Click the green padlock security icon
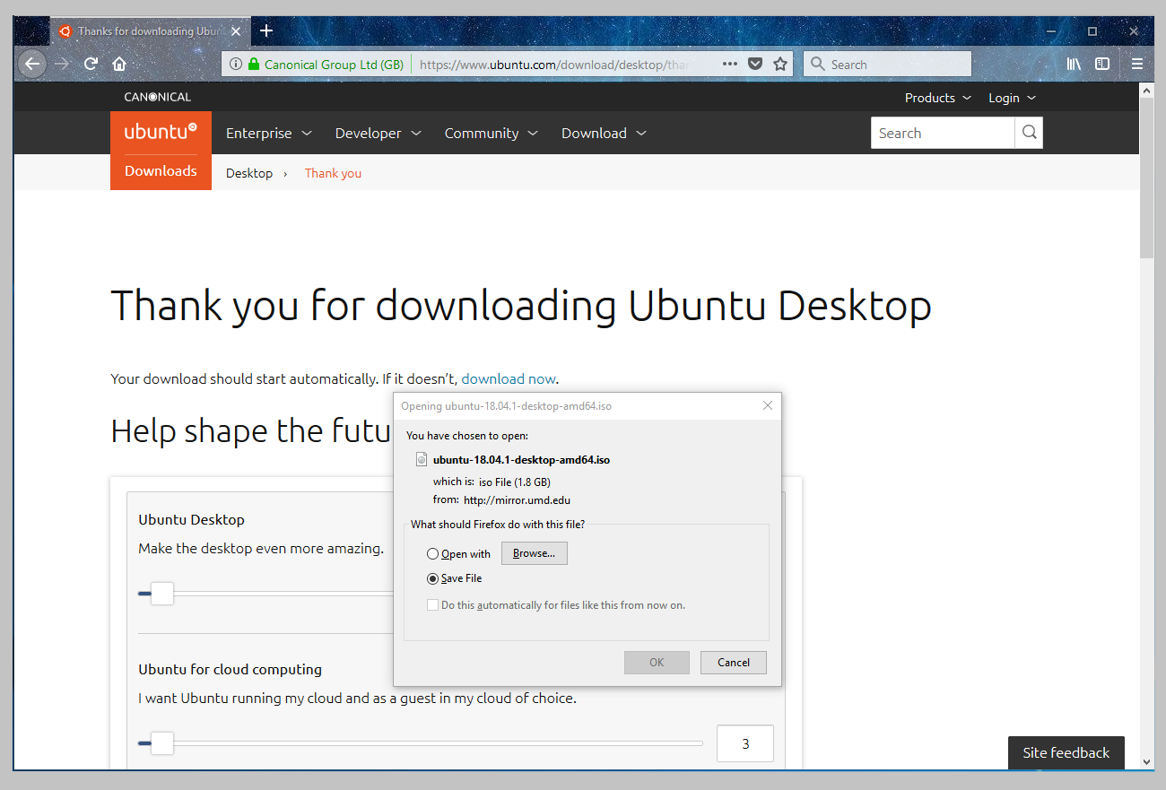This screenshot has height=790, width=1166. click(x=254, y=64)
